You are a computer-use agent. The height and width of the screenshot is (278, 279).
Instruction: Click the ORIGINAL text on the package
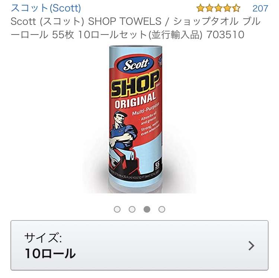coord(135,100)
